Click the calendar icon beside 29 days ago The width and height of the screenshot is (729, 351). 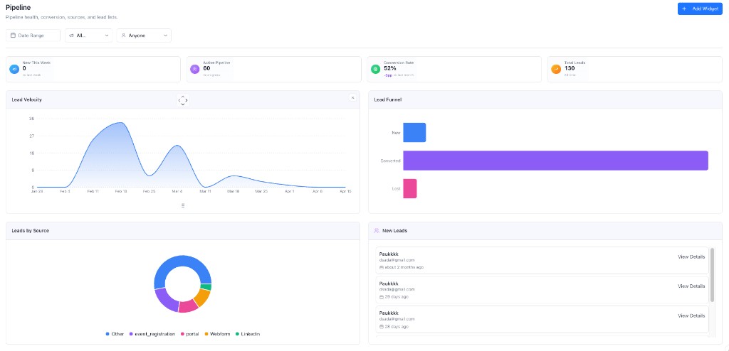click(x=382, y=297)
